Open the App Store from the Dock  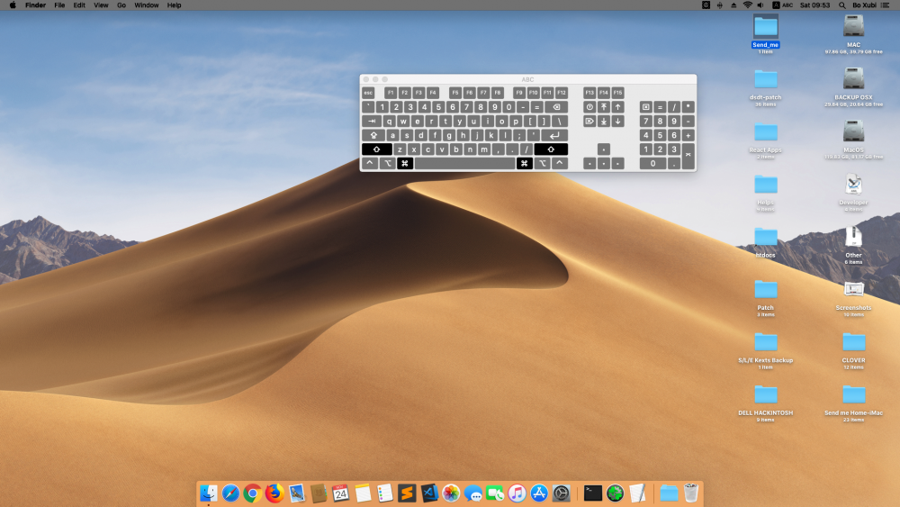click(539, 493)
